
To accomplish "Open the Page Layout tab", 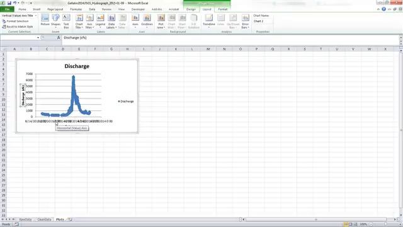I will (55, 9).
